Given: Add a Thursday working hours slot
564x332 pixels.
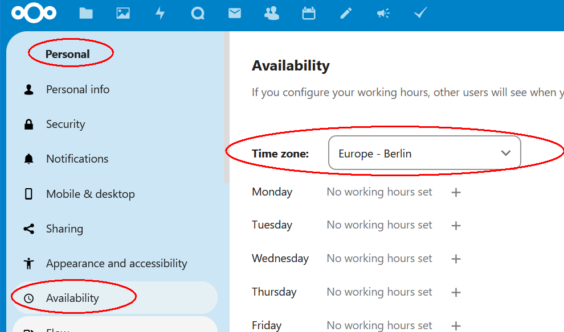Looking at the screenshot, I should [456, 292].
